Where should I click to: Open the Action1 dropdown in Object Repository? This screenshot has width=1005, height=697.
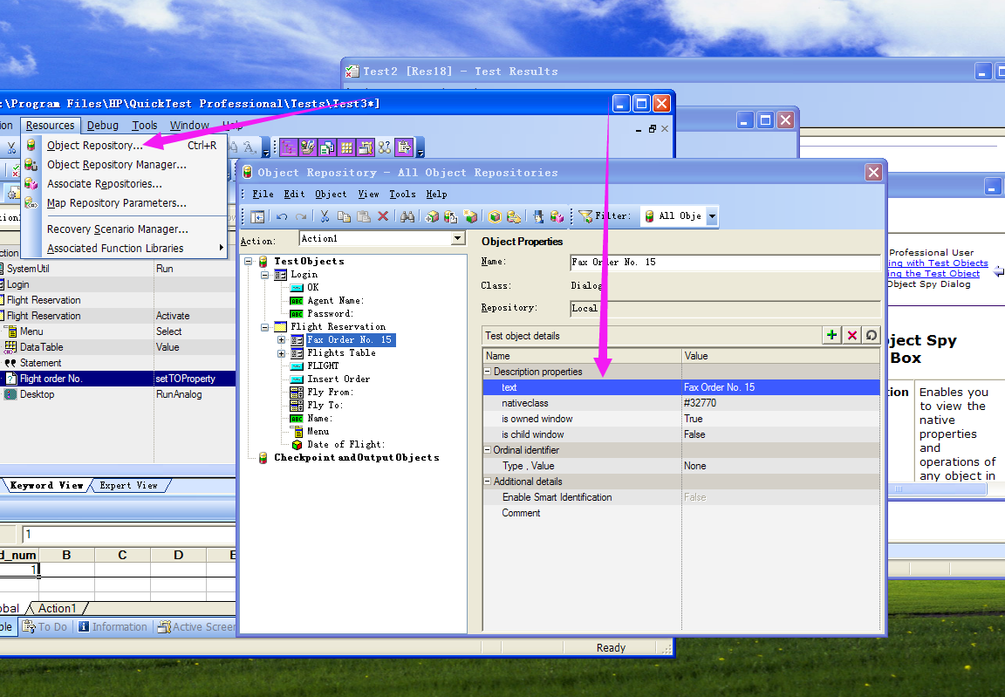pyautogui.click(x=457, y=238)
